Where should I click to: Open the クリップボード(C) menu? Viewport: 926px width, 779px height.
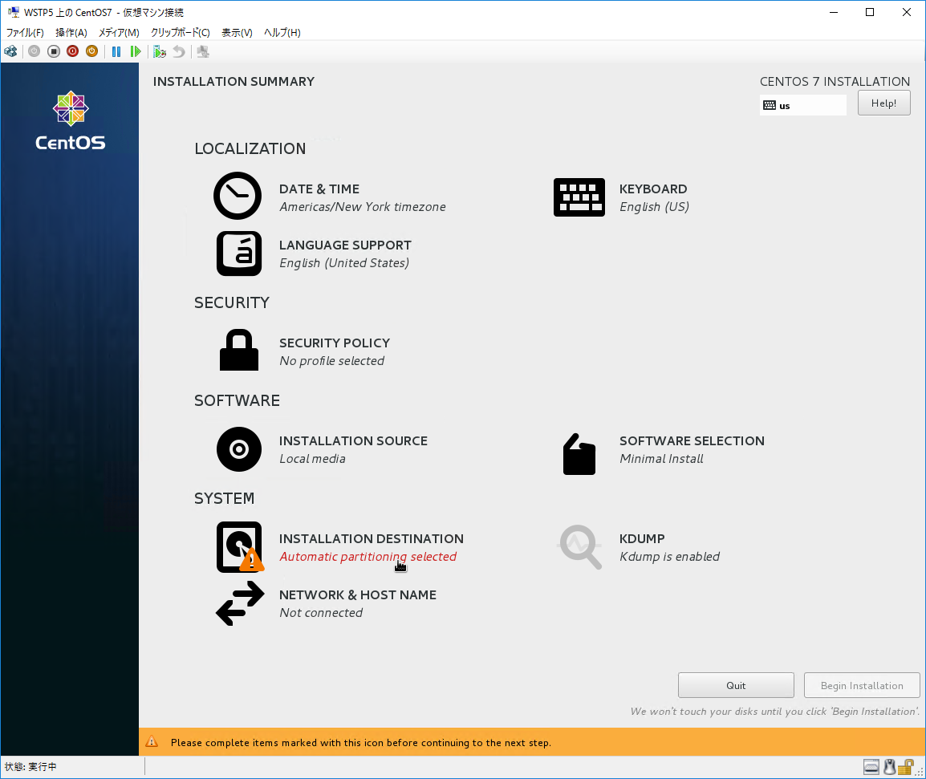(180, 32)
